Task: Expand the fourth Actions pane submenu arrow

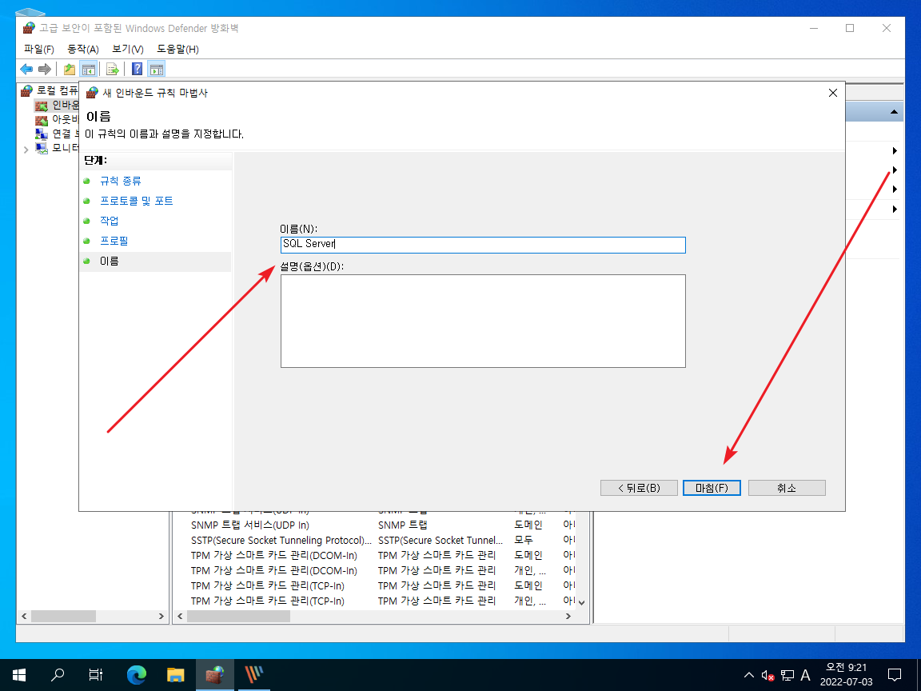Action: click(x=895, y=210)
